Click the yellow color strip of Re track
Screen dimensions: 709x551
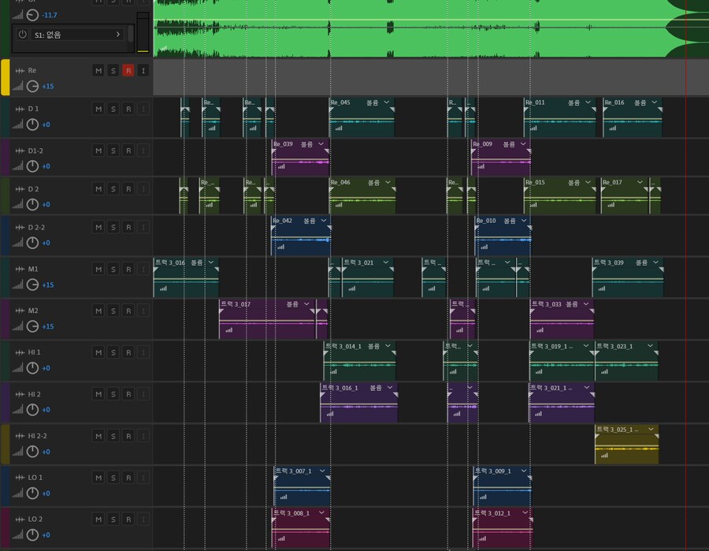tap(6, 77)
